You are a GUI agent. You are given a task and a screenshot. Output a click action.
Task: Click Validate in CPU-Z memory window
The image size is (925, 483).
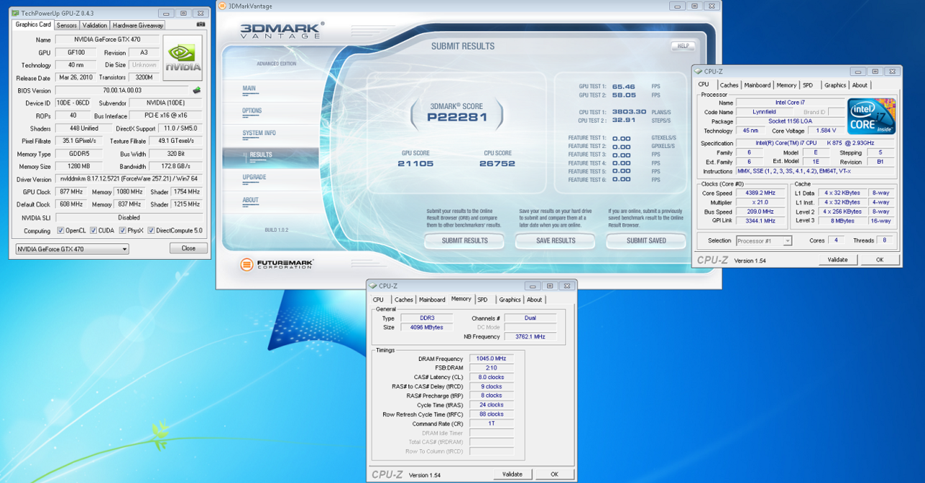pos(512,474)
